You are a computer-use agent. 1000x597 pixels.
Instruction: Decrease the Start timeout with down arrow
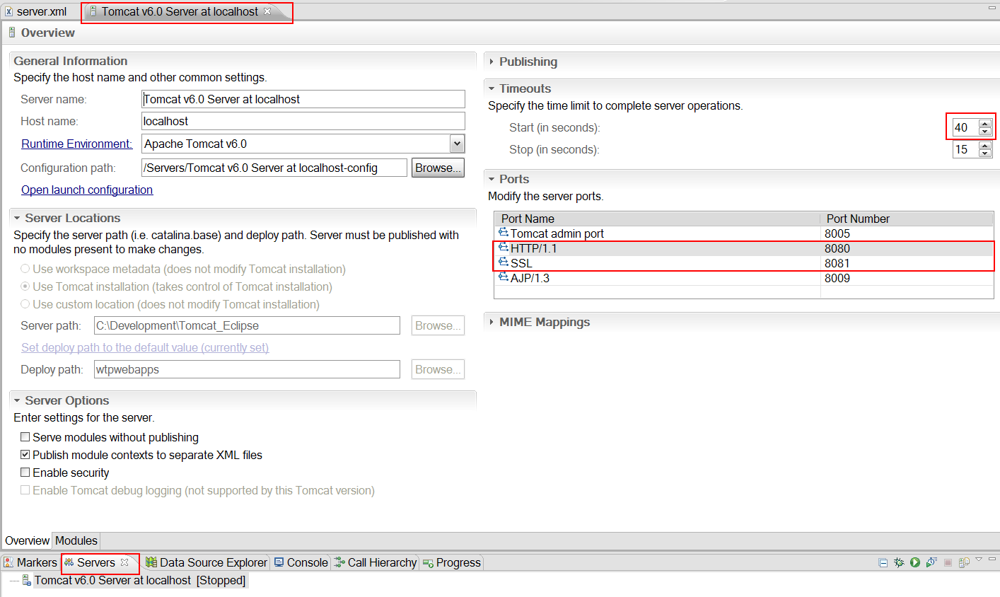tap(985, 131)
